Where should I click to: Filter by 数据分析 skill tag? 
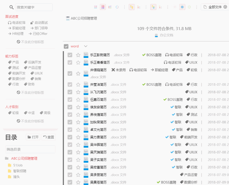17,79
